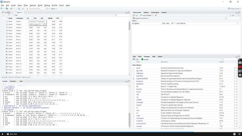Image resolution: width=242 pixels, height=136 pixels.
Task: Seek on the video progress bar
Action: point(121,132)
